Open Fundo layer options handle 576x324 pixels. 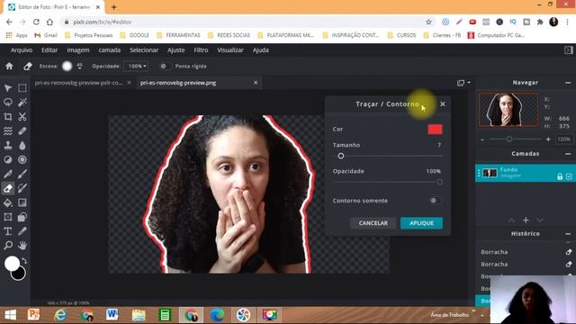tap(479, 173)
